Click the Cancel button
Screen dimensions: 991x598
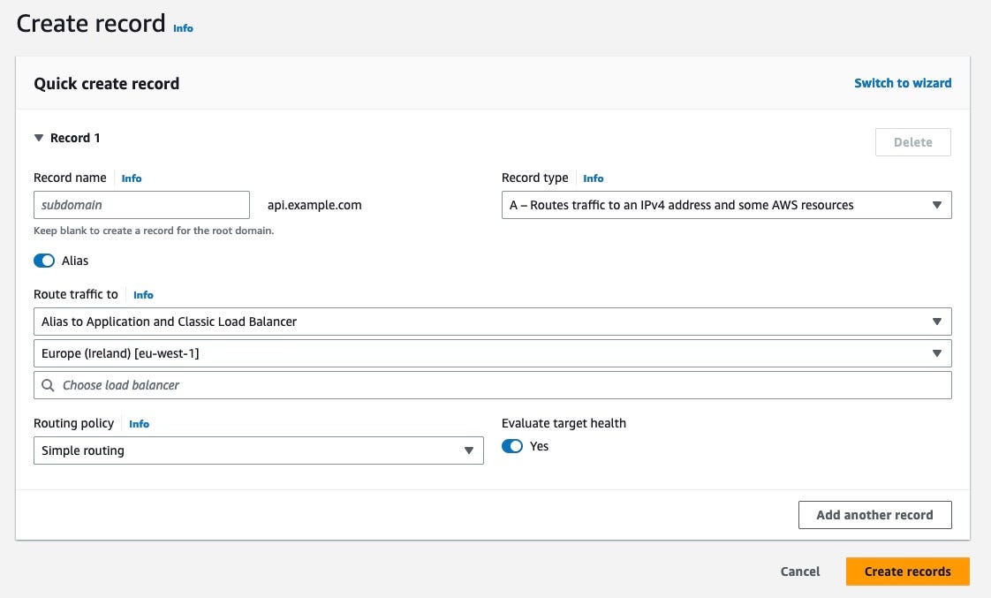coord(799,572)
